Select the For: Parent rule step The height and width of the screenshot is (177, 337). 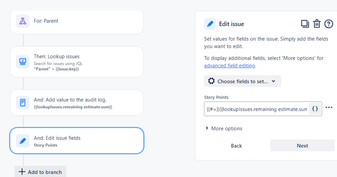coord(77,22)
